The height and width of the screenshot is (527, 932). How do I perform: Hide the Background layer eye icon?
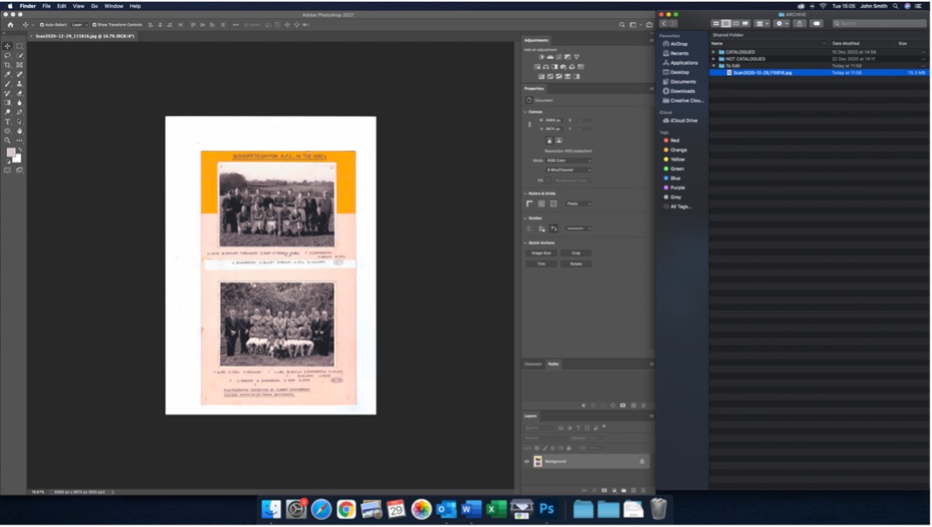[527, 461]
